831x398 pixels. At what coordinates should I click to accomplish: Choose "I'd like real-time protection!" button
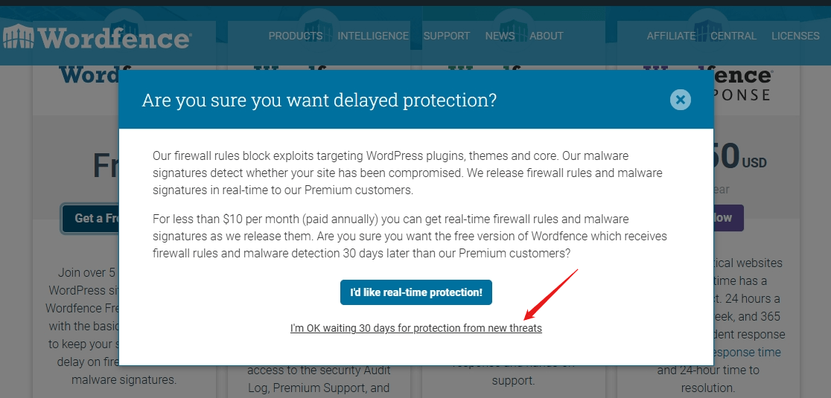pos(416,292)
